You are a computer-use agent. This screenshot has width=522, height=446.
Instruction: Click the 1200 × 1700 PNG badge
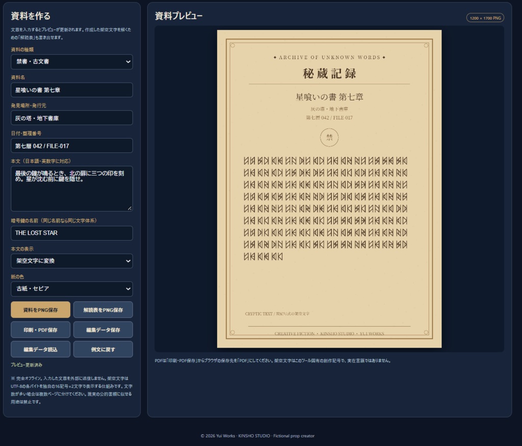(485, 18)
